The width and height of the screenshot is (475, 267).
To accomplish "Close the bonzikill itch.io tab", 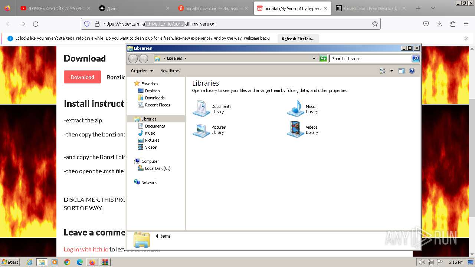I will coord(325,8).
